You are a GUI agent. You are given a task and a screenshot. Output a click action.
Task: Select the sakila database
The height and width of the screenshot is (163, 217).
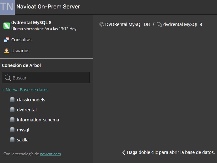point(23,140)
